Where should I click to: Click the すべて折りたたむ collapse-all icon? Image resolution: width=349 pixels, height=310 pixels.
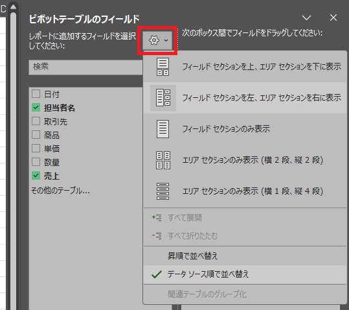(157, 235)
